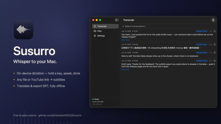Click the Settings gear icon
This screenshot has height=124, width=221.
(95, 36)
